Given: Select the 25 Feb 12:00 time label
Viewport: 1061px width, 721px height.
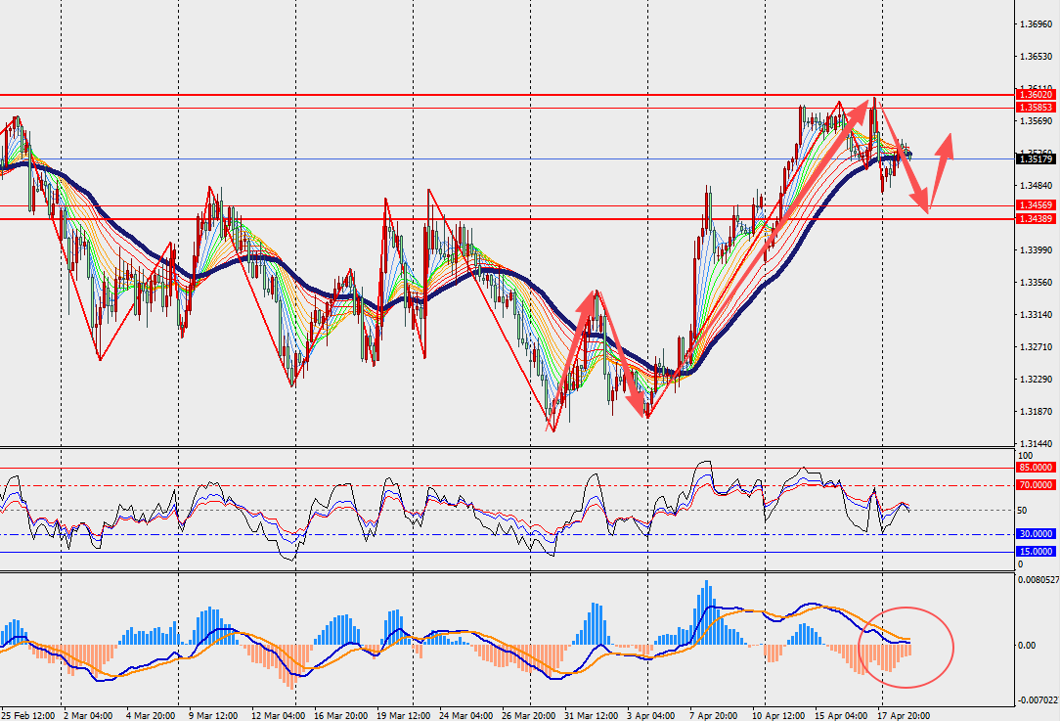Looking at the screenshot, I should point(27,714).
